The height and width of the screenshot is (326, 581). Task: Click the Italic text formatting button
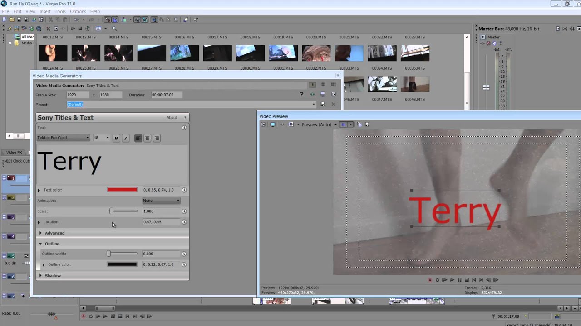point(126,138)
